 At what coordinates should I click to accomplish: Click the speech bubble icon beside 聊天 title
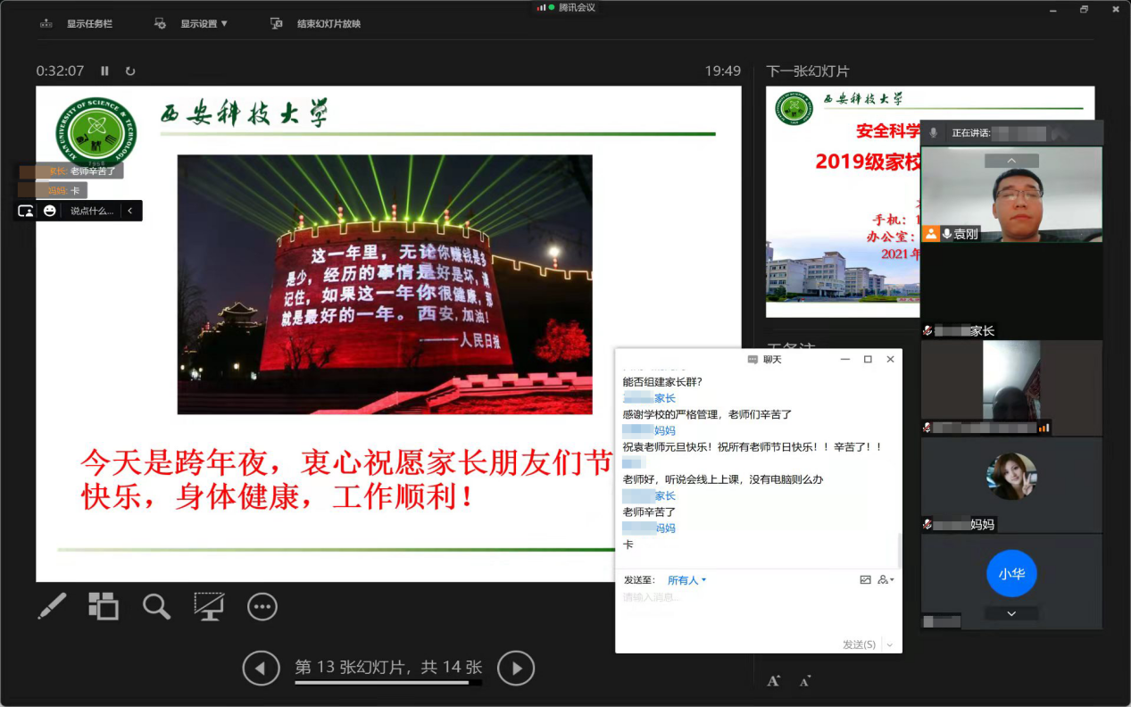pyautogui.click(x=753, y=359)
